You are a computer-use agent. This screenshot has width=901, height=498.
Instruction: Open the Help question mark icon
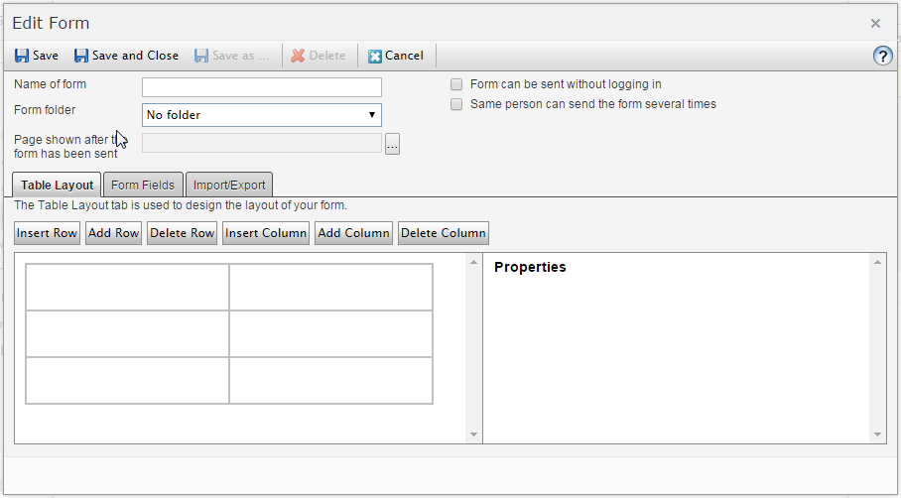tap(882, 56)
